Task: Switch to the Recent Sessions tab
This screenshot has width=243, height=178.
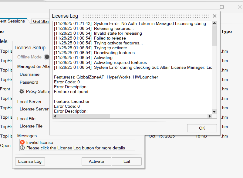Action: pyautogui.click(x=12, y=21)
